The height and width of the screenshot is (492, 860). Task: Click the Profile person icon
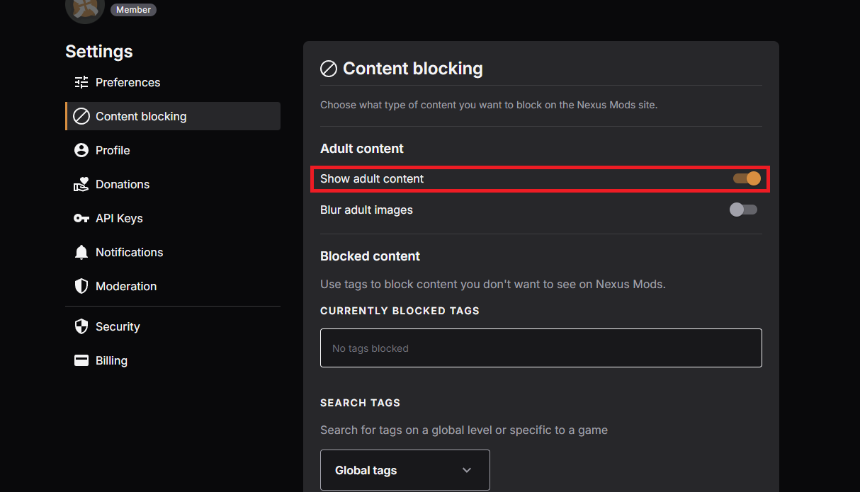coord(81,150)
